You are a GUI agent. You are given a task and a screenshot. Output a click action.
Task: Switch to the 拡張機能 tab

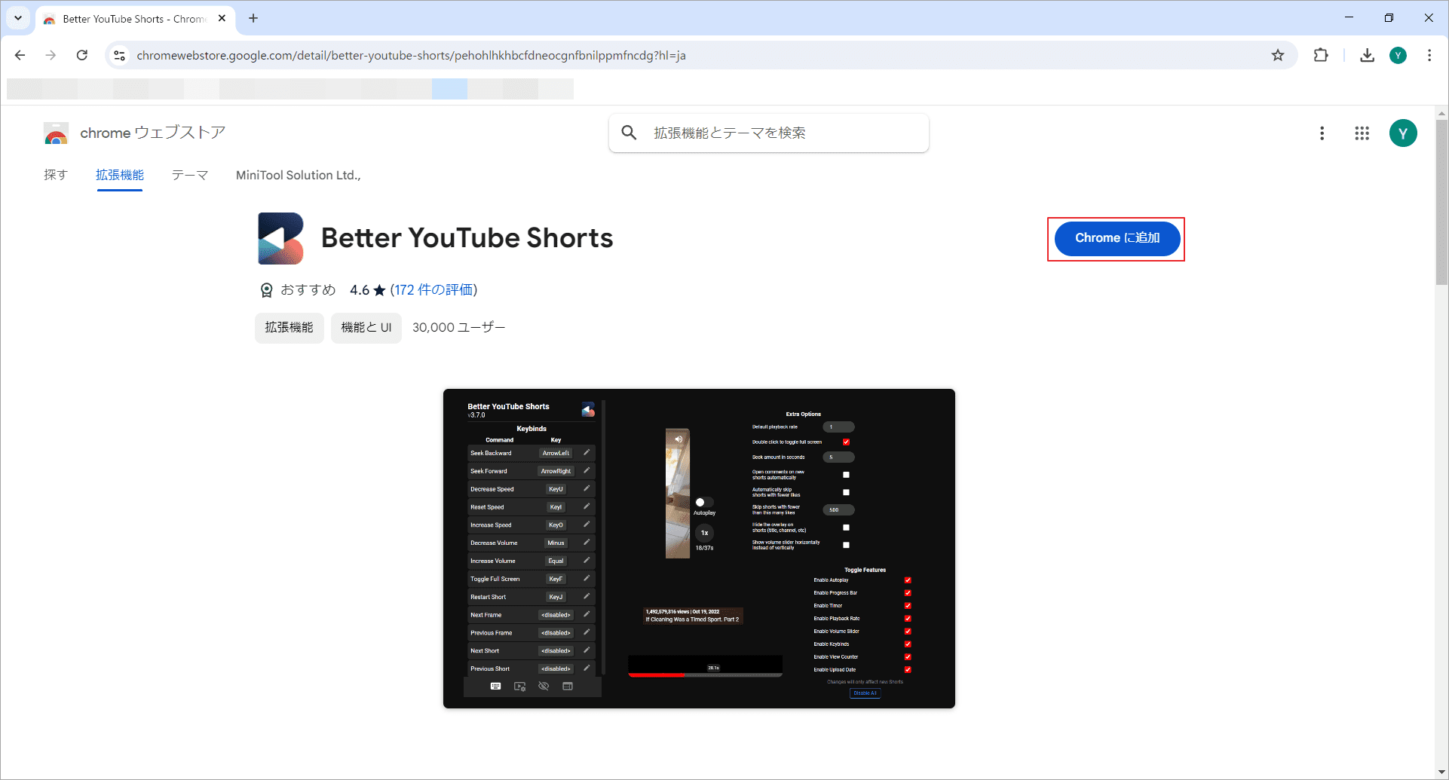click(x=120, y=175)
